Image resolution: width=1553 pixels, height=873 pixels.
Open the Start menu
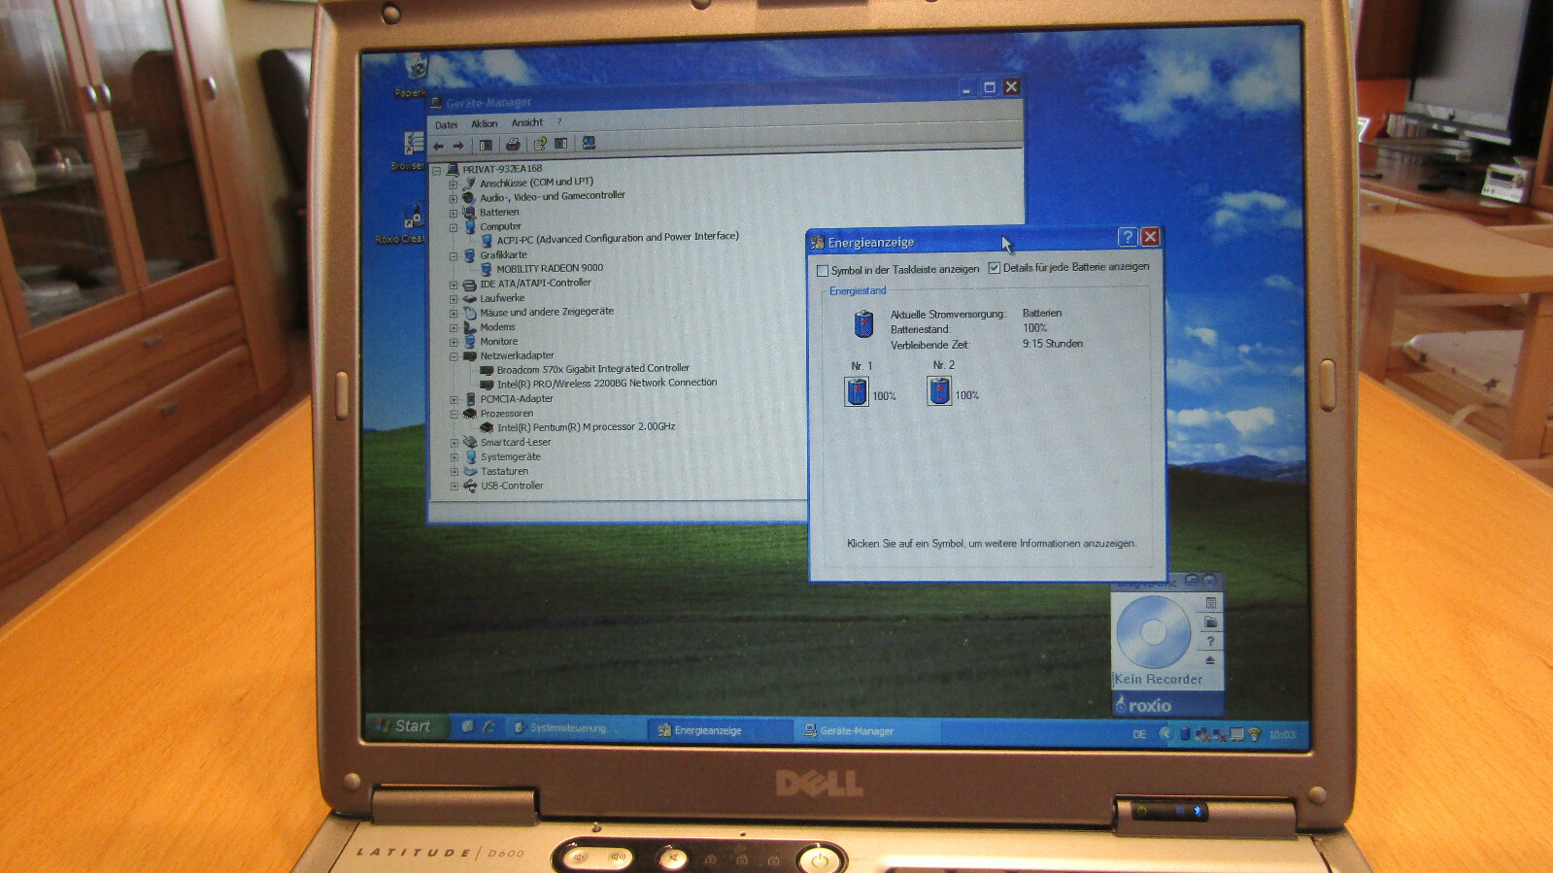[406, 726]
